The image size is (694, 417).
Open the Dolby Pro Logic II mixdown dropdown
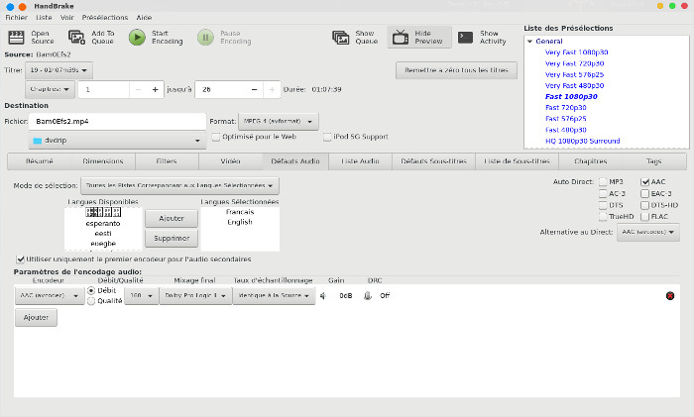point(193,295)
